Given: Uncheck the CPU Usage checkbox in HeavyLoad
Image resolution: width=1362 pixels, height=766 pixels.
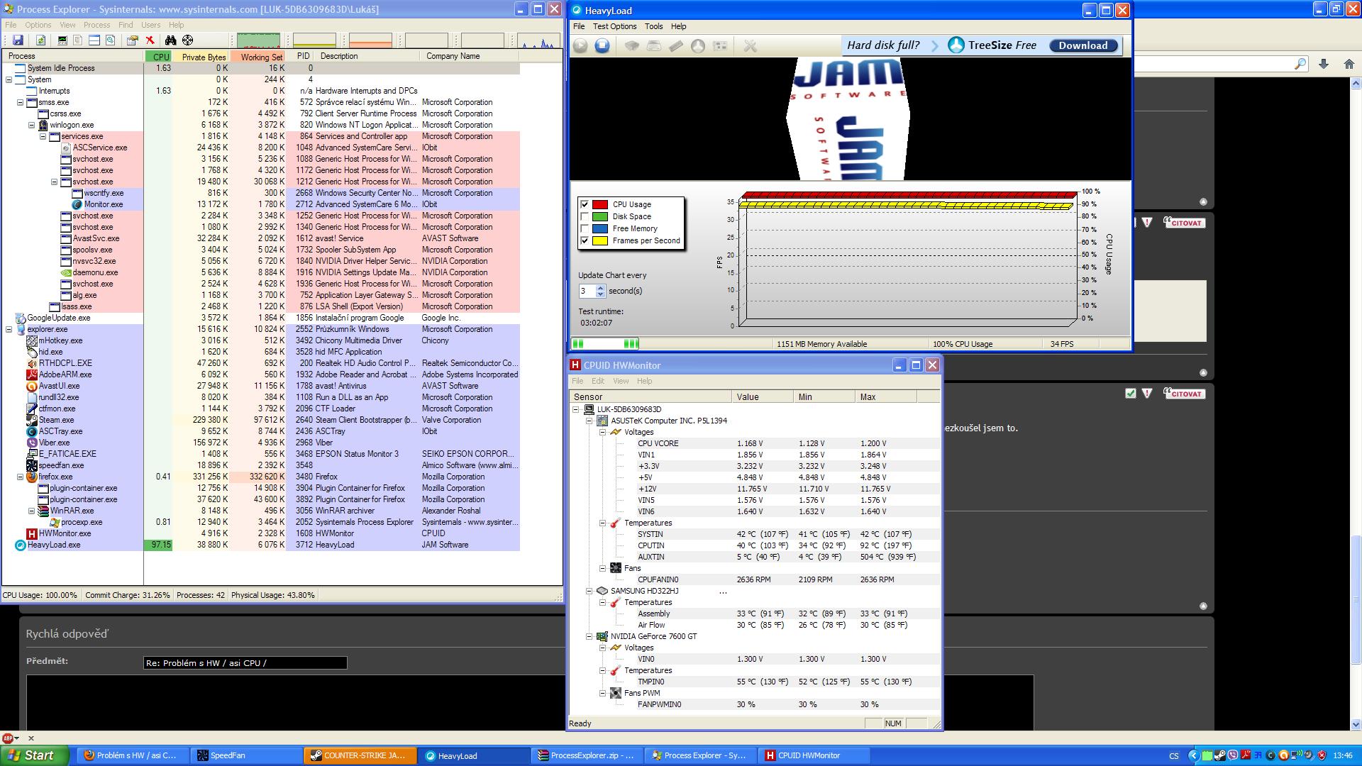Looking at the screenshot, I should click(x=585, y=204).
